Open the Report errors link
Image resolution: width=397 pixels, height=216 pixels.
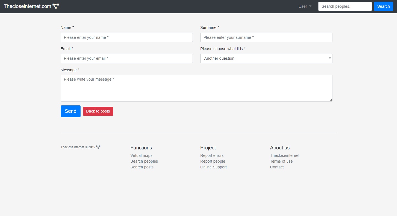(212, 155)
